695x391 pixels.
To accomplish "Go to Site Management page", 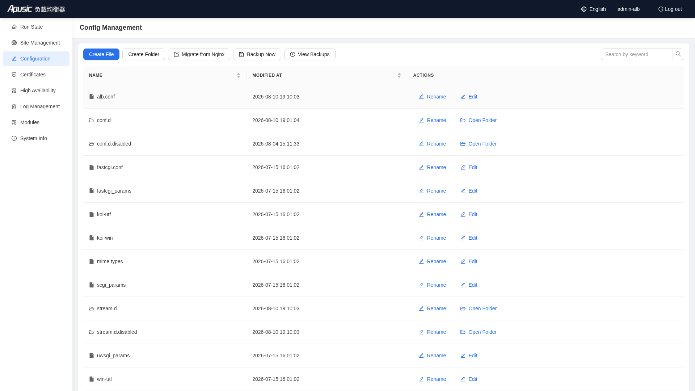I will pos(36,43).
